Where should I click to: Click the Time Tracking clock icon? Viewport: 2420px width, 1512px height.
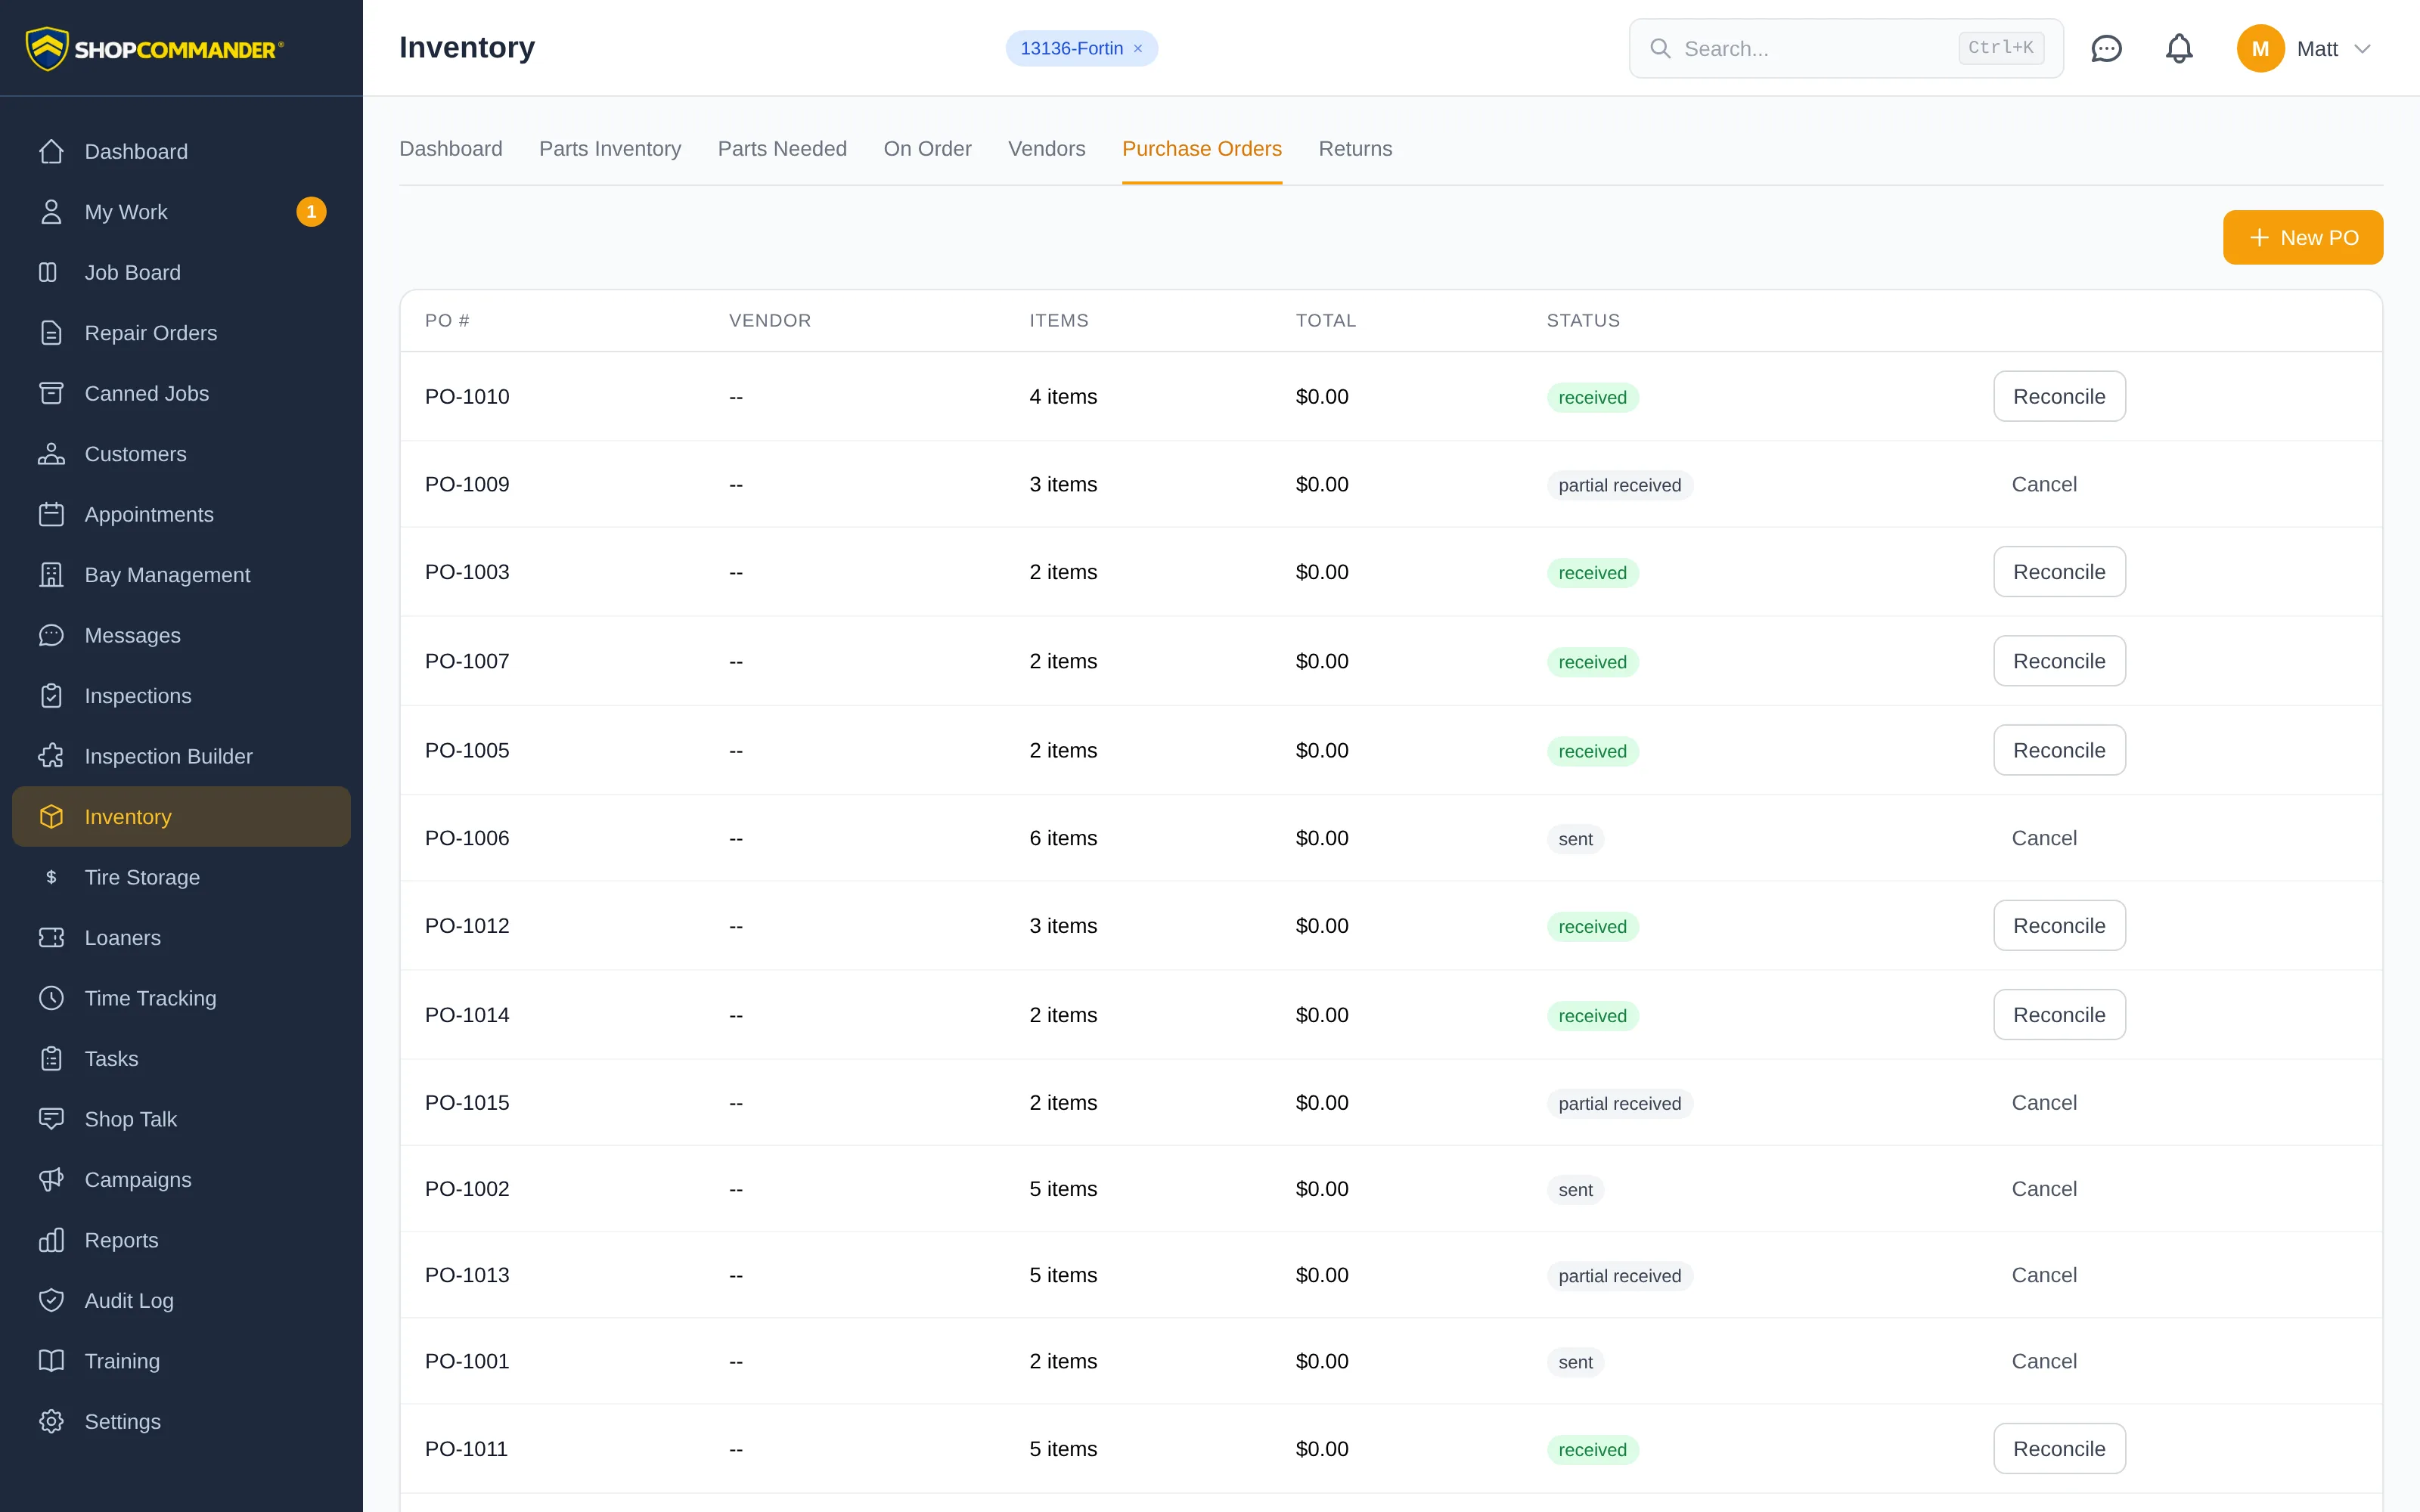(51, 998)
